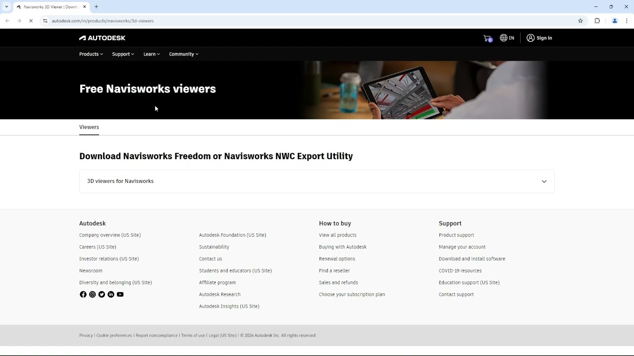Viewport: 634px width, 356px height.
Task: Open Download and install software link
Action: pos(472,259)
